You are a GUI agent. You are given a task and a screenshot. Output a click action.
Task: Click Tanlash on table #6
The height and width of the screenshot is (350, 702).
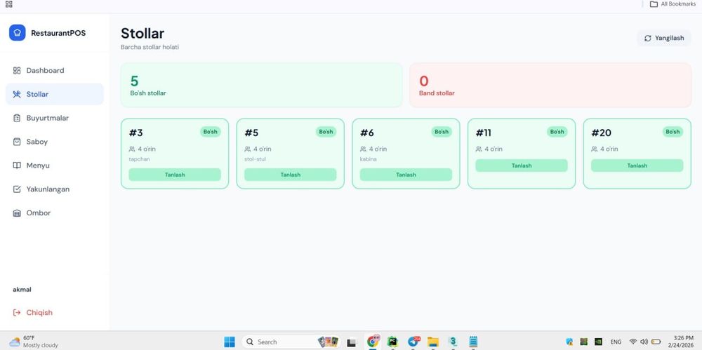[406, 175]
